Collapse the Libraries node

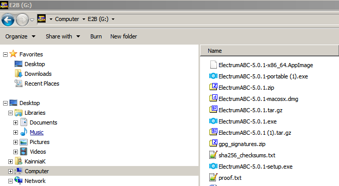(x=10, y=113)
